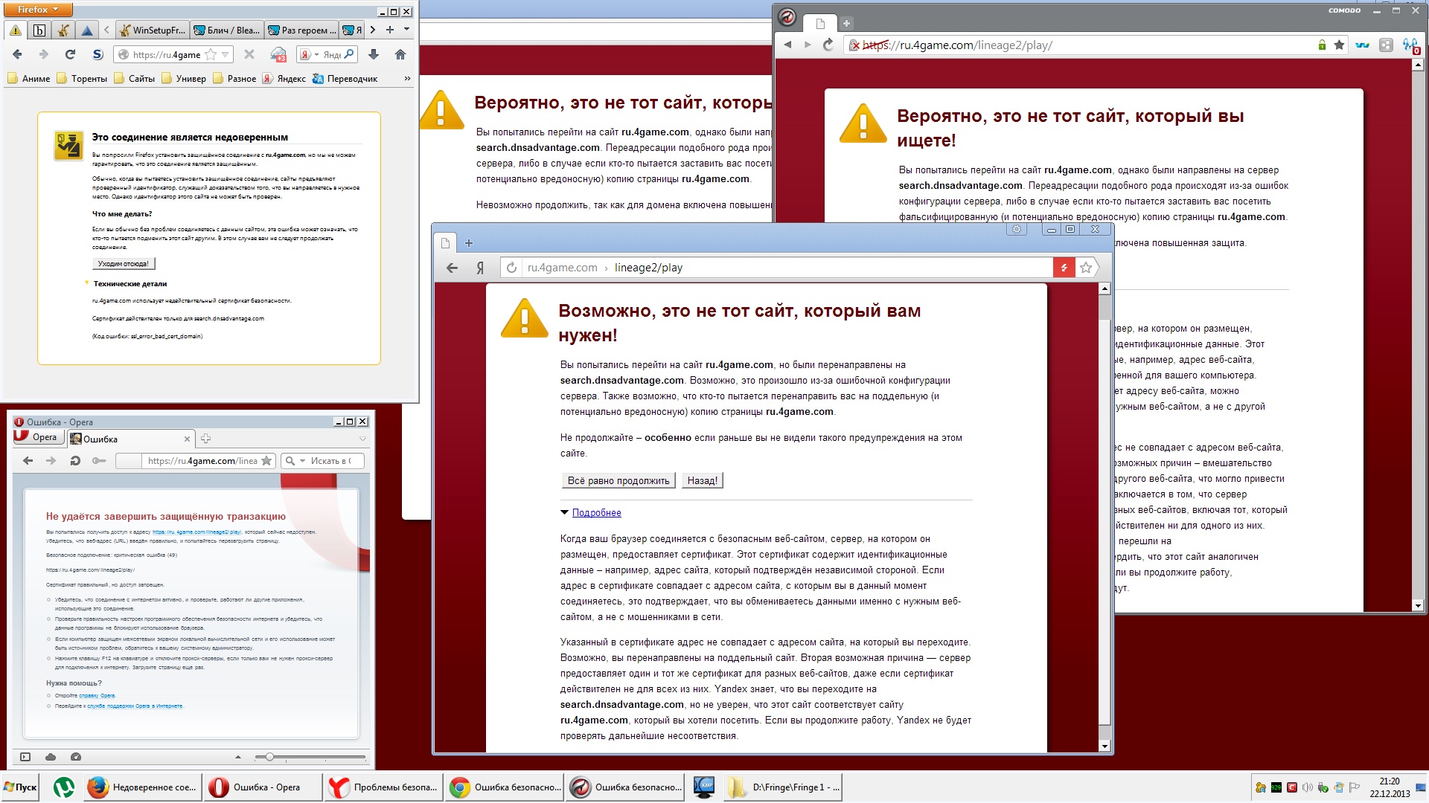Click Windows 'Пуск' start button
The height and width of the screenshot is (803, 1429).
[20, 787]
